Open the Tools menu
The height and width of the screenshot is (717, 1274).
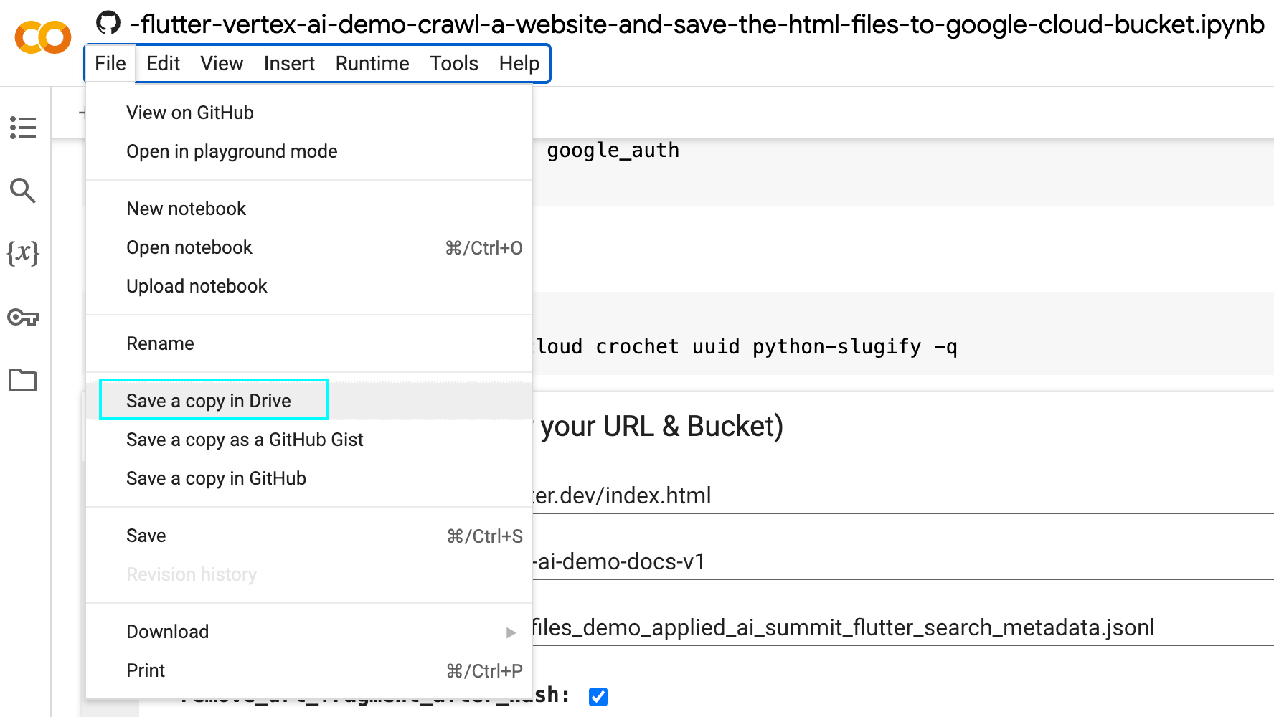click(x=453, y=64)
